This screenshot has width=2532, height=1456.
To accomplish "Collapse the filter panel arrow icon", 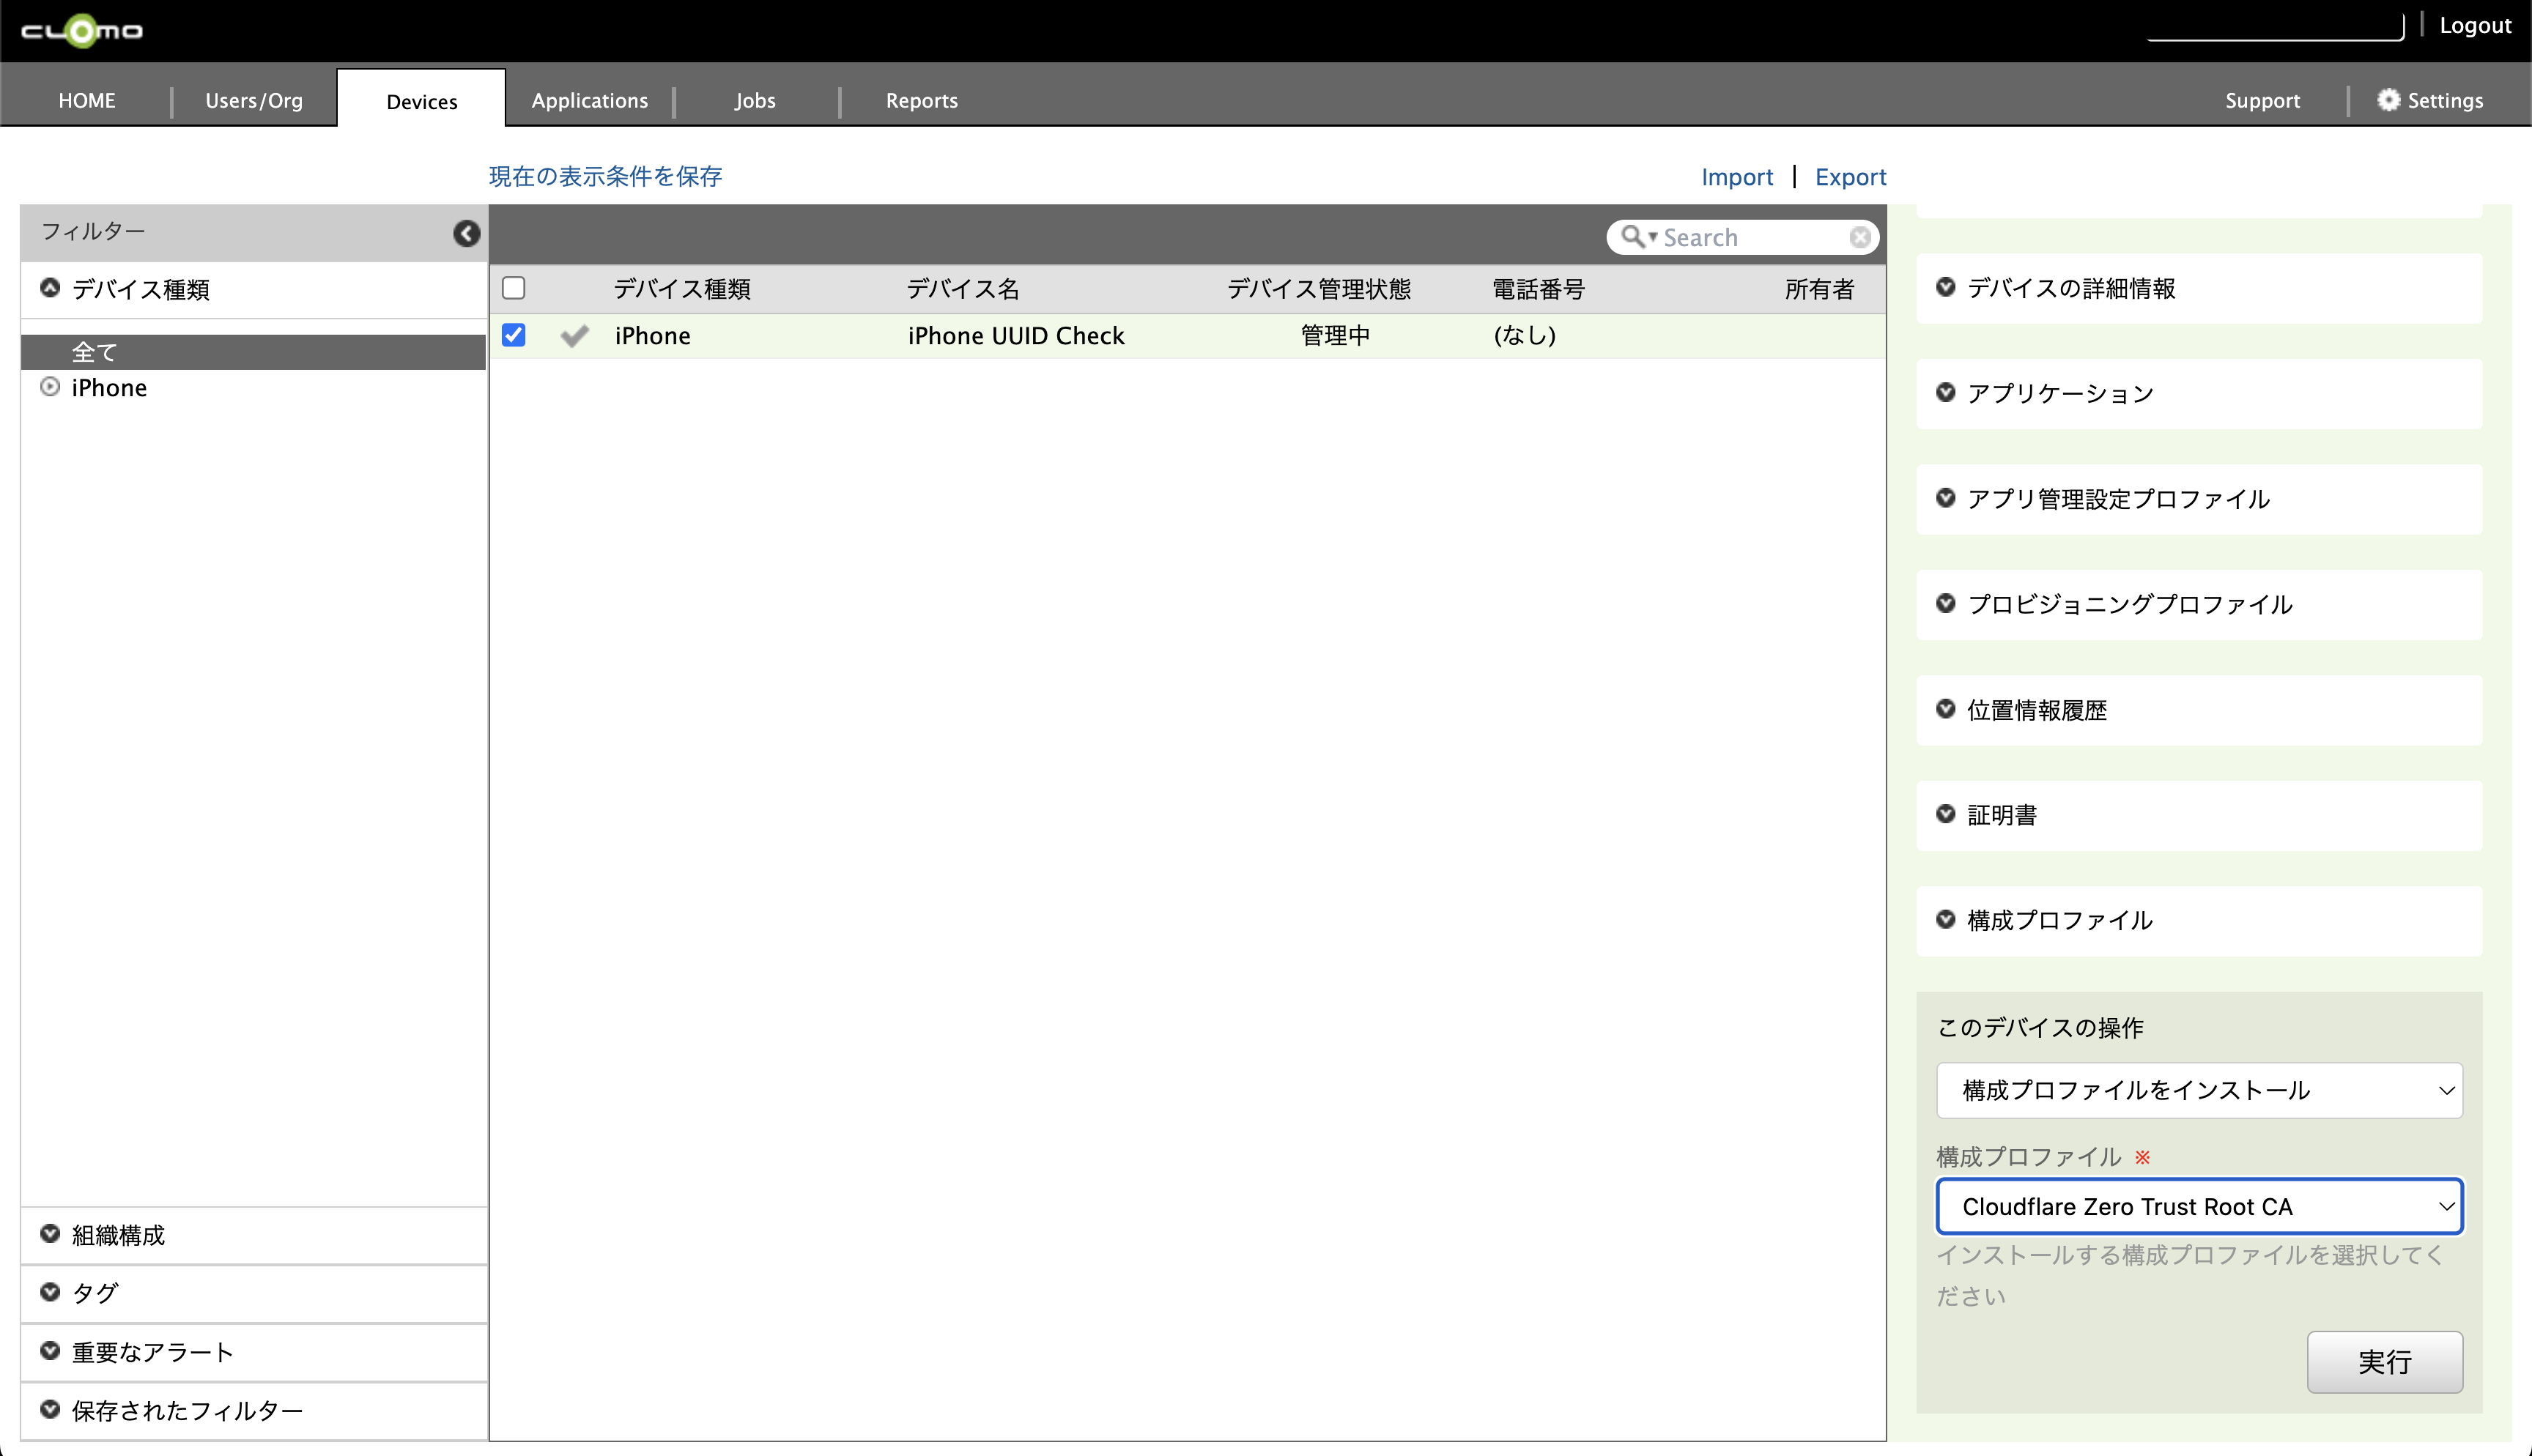I will 466,233.
